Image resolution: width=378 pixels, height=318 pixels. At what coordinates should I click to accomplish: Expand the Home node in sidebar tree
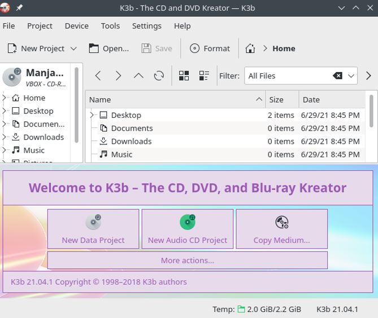coord(5,98)
